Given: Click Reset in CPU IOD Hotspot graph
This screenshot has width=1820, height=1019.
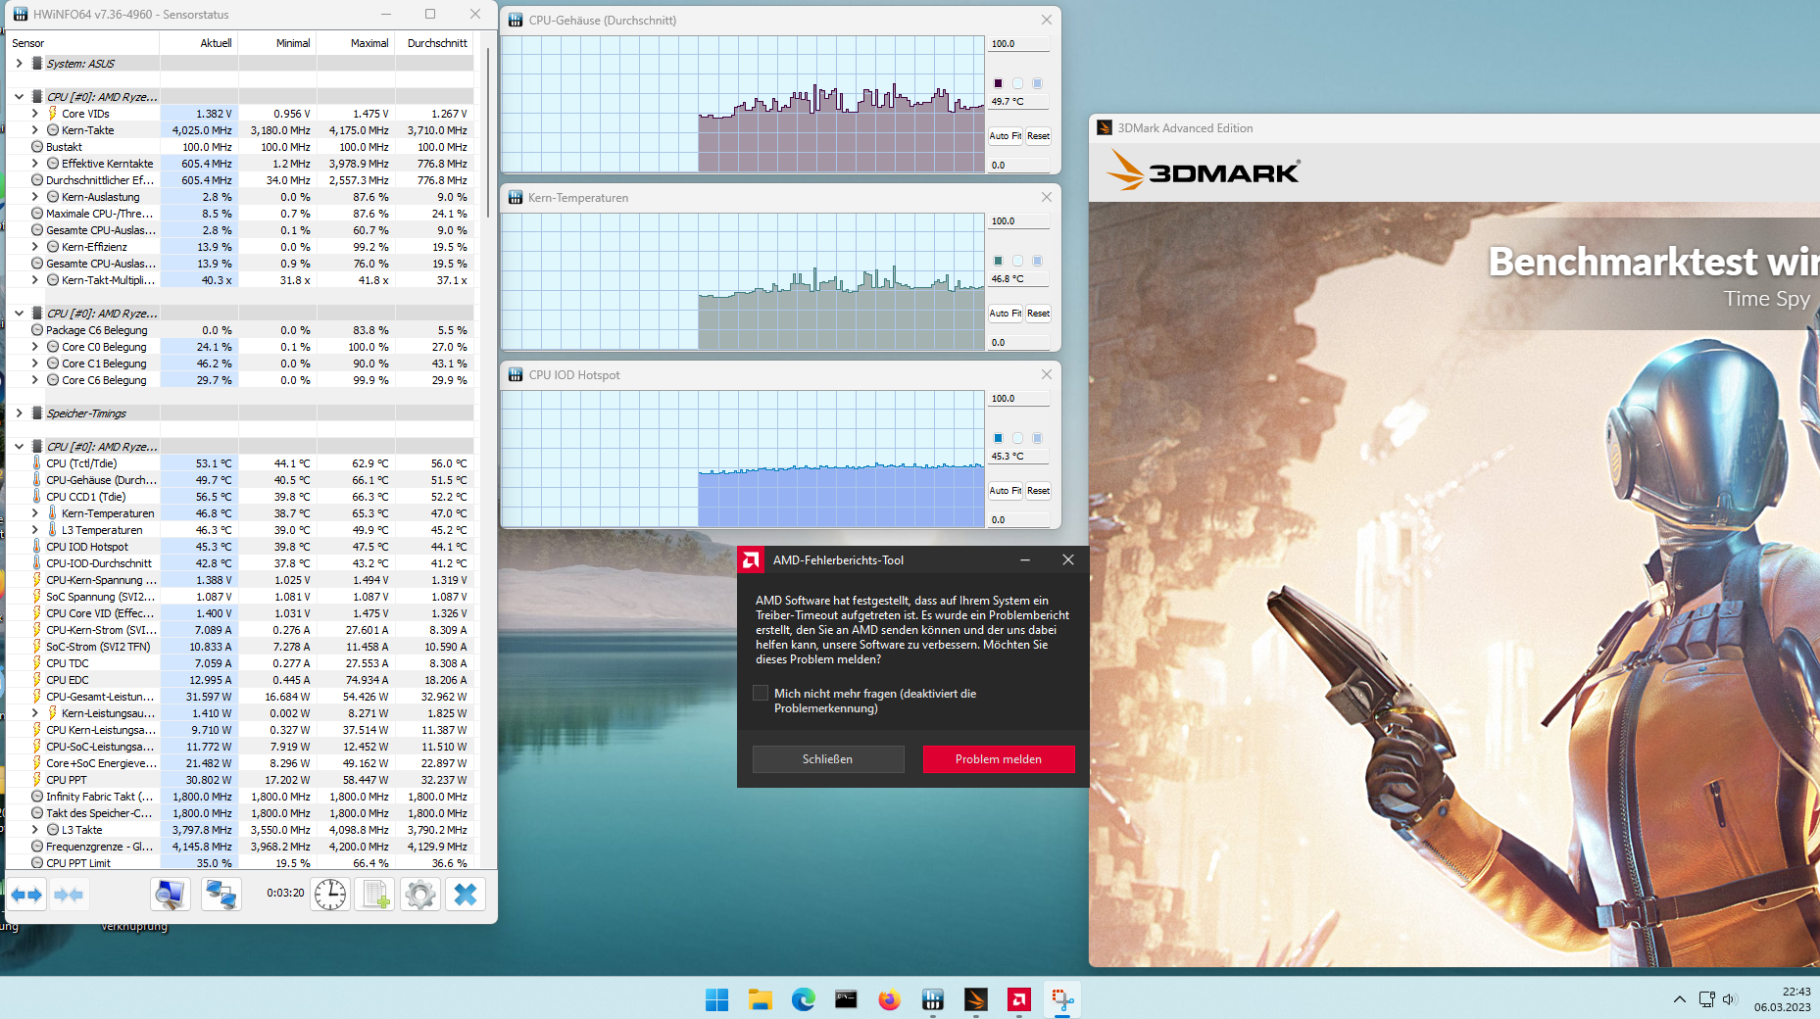Looking at the screenshot, I should [x=1038, y=491].
